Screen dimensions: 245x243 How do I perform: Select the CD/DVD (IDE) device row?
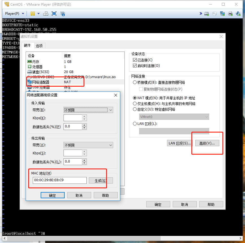click(x=76, y=77)
